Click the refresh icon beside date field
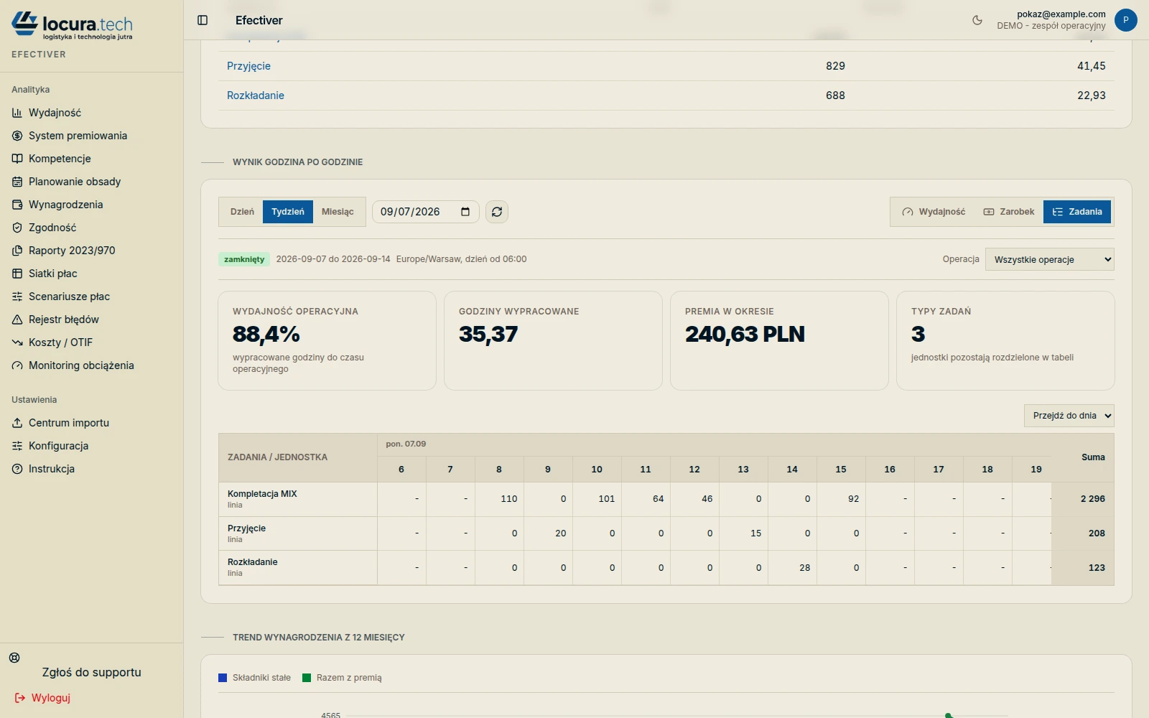Screen dimensions: 1149x718 coord(497,212)
